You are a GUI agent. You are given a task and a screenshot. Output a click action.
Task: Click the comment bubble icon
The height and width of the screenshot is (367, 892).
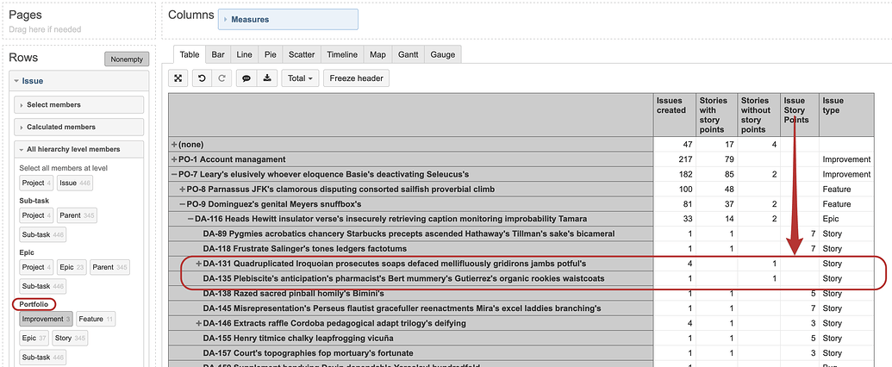(x=246, y=78)
